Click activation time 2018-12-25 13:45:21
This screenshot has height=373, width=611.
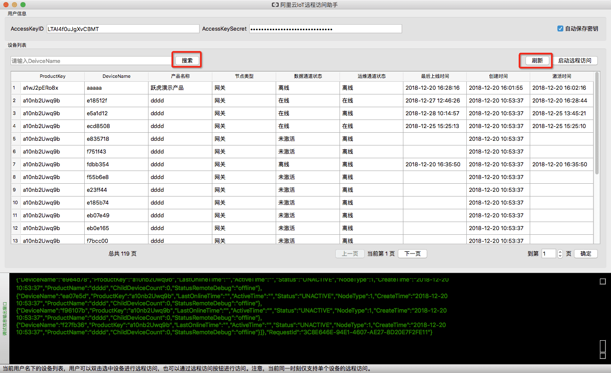click(562, 113)
